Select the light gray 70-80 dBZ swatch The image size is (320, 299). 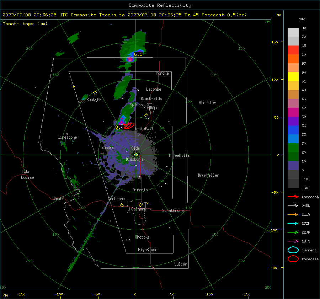pos(293,32)
